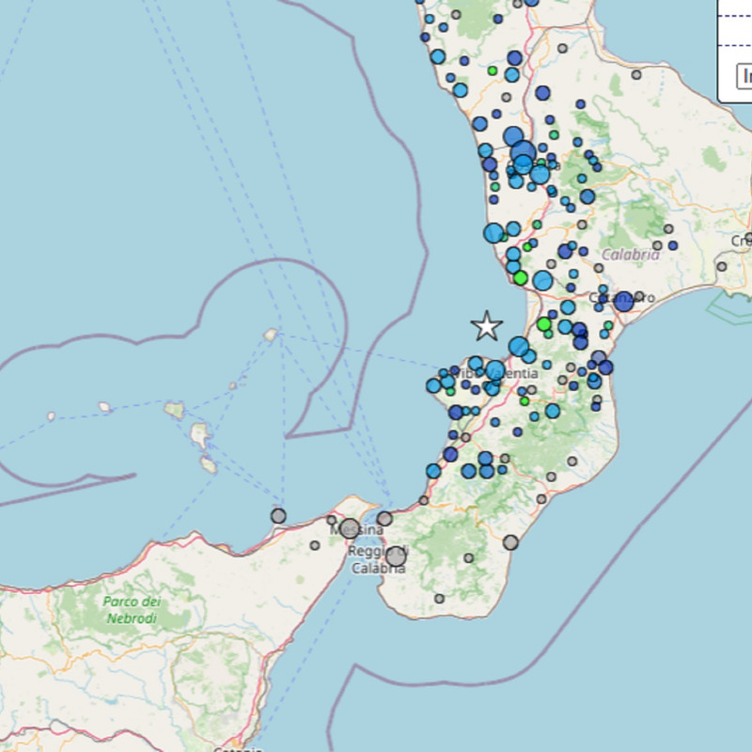Click the small gray dot off Messina coast
The height and width of the screenshot is (752, 752).
[277, 516]
